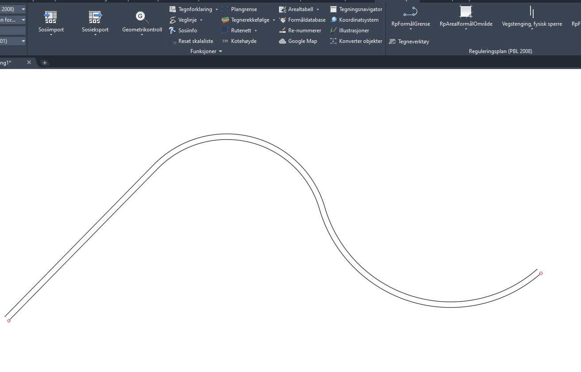Pick Vegstenging, fysisk sperre tool

(x=532, y=12)
